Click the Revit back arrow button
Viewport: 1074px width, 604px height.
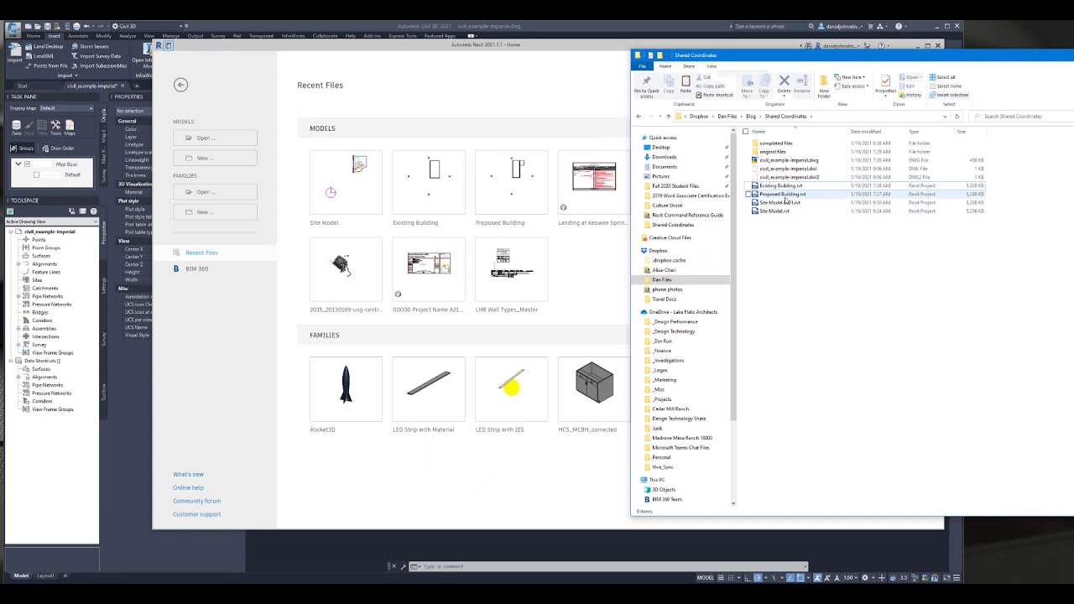180,85
